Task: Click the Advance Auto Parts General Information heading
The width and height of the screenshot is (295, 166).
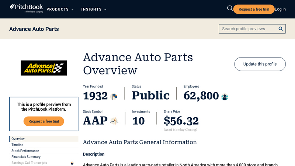Action: coord(140,142)
